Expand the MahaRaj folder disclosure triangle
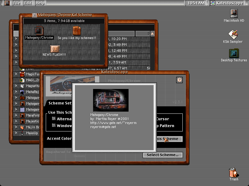The height and width of the screenshot is (186, 249). 16,91
